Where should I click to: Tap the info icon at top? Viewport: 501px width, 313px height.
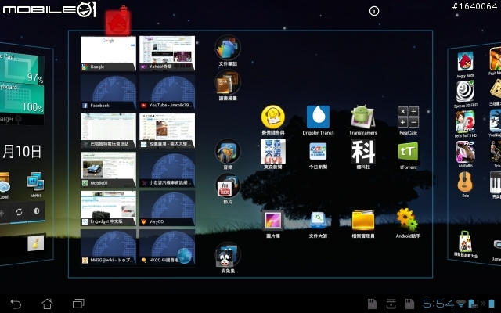pyautogui.click(x=374, y=11)
